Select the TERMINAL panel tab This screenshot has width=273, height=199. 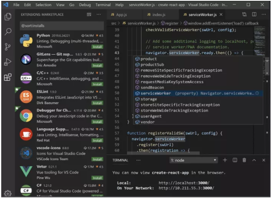click(120, 160)
